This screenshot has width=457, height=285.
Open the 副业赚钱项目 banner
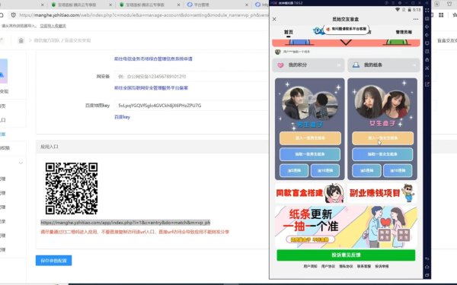tap(382, 193)
